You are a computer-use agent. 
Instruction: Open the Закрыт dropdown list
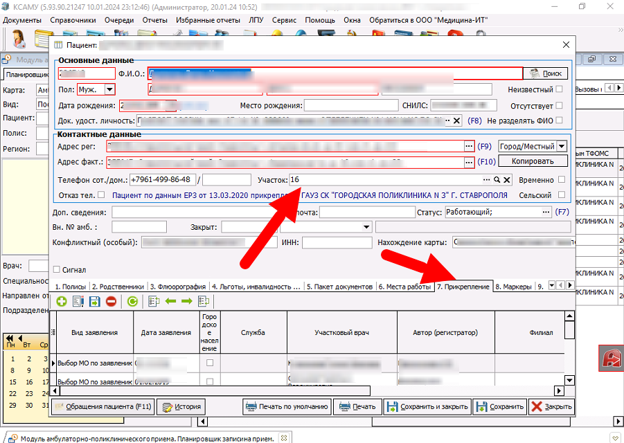[x=366, y=227]
